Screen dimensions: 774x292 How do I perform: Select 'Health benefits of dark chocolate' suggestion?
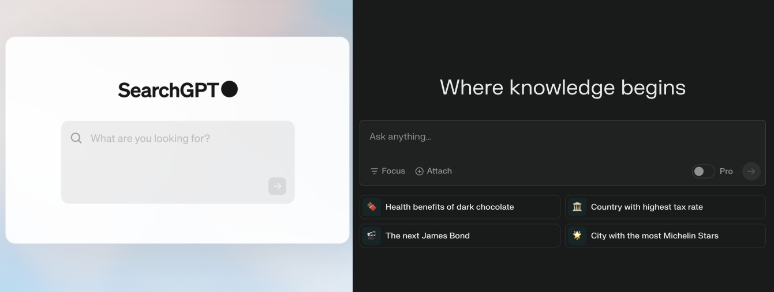click(460, 207)
